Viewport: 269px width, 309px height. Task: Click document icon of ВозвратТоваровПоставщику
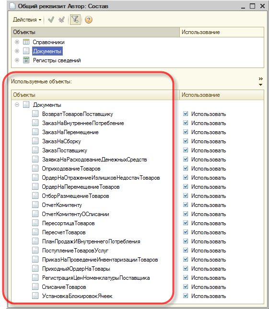click(35, 114)
